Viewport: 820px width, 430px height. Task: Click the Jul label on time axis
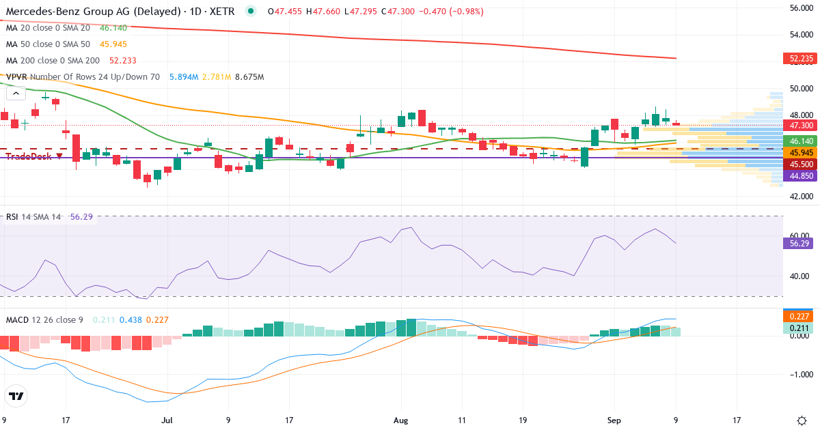167,420
